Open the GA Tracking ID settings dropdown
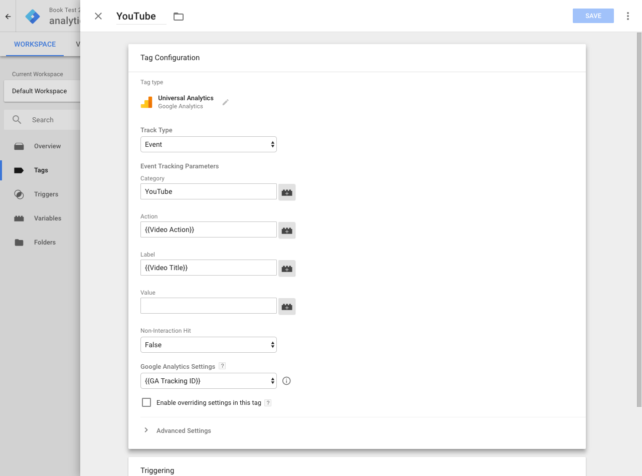The height and width of the screenshot is (476, 642). [208, 381]
